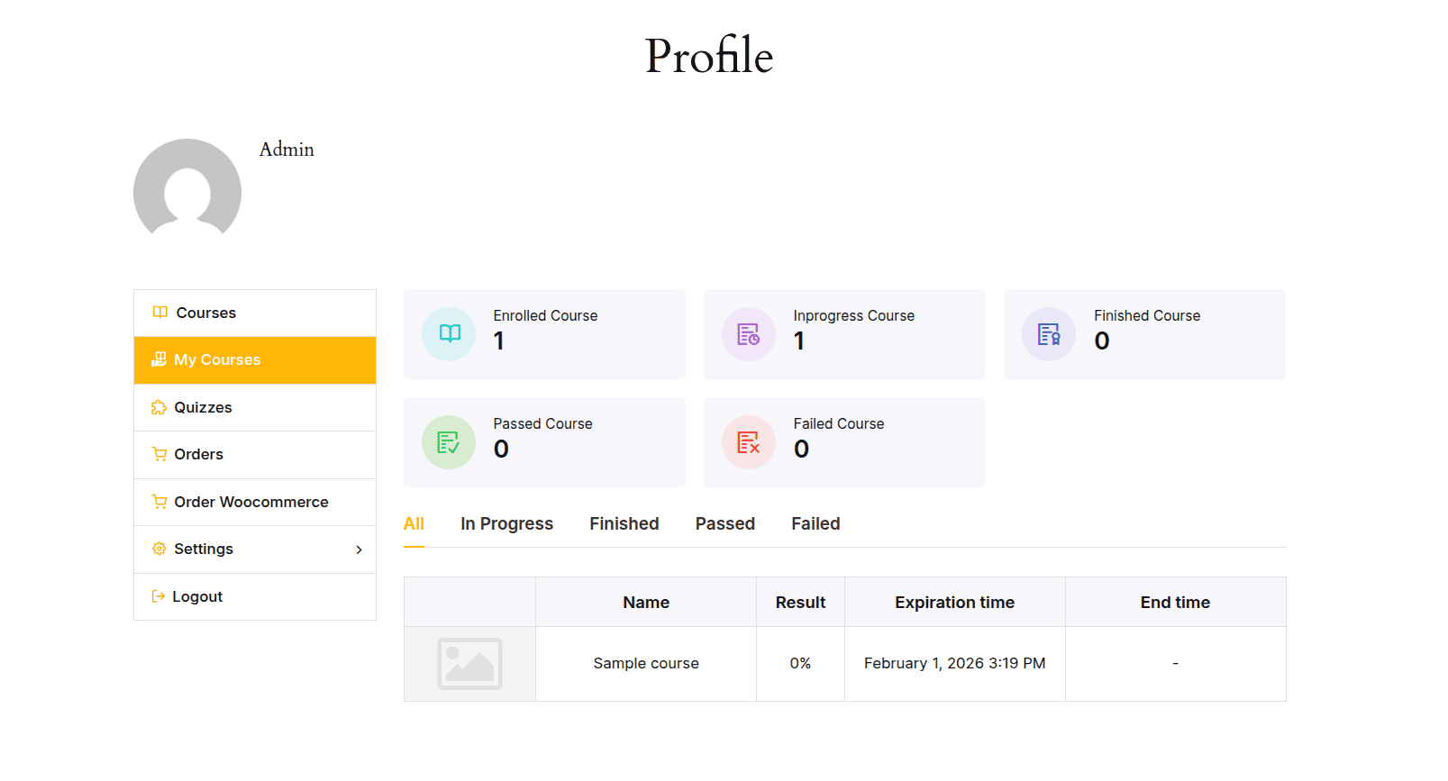Expand the Settings submenu chevron

359,549
